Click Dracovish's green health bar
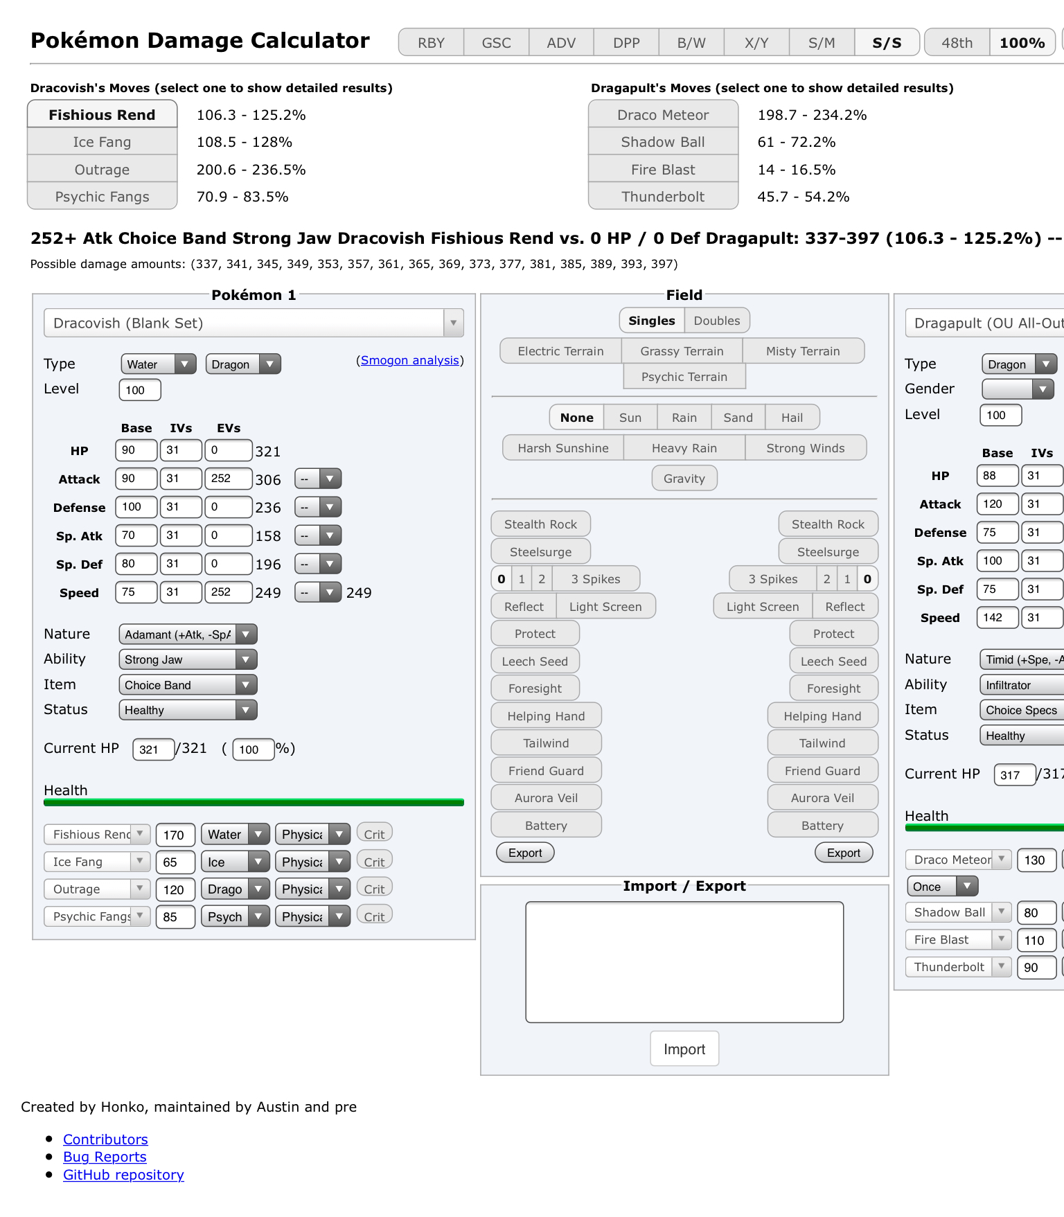 point(254,803)
